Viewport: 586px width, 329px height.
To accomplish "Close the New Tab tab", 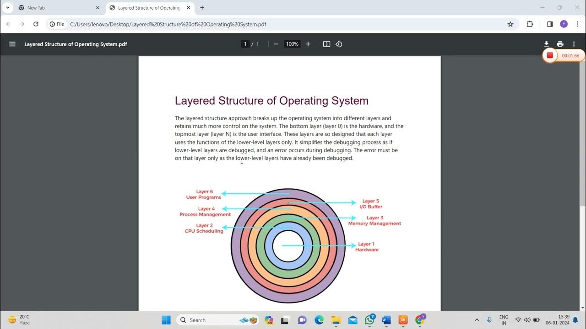I will (x=98, y=8).
